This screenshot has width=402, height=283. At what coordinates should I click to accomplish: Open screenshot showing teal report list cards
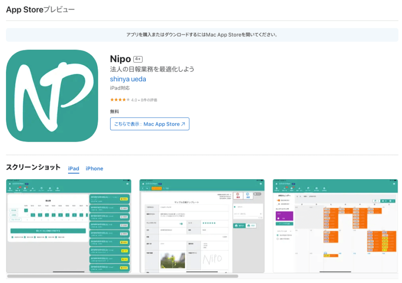[x=69, y=226]
